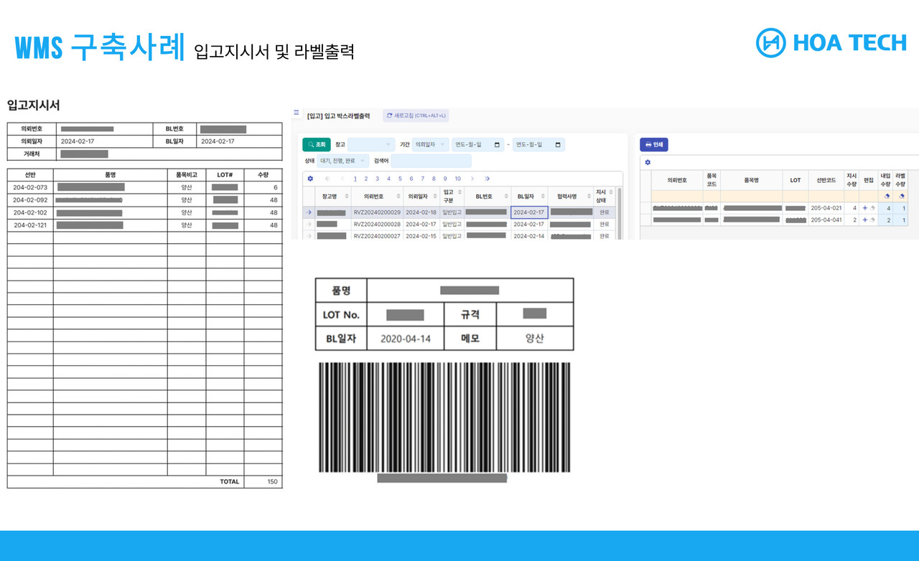Select page 7 in pagination
The image size is (919, 561).
point(423,179)
